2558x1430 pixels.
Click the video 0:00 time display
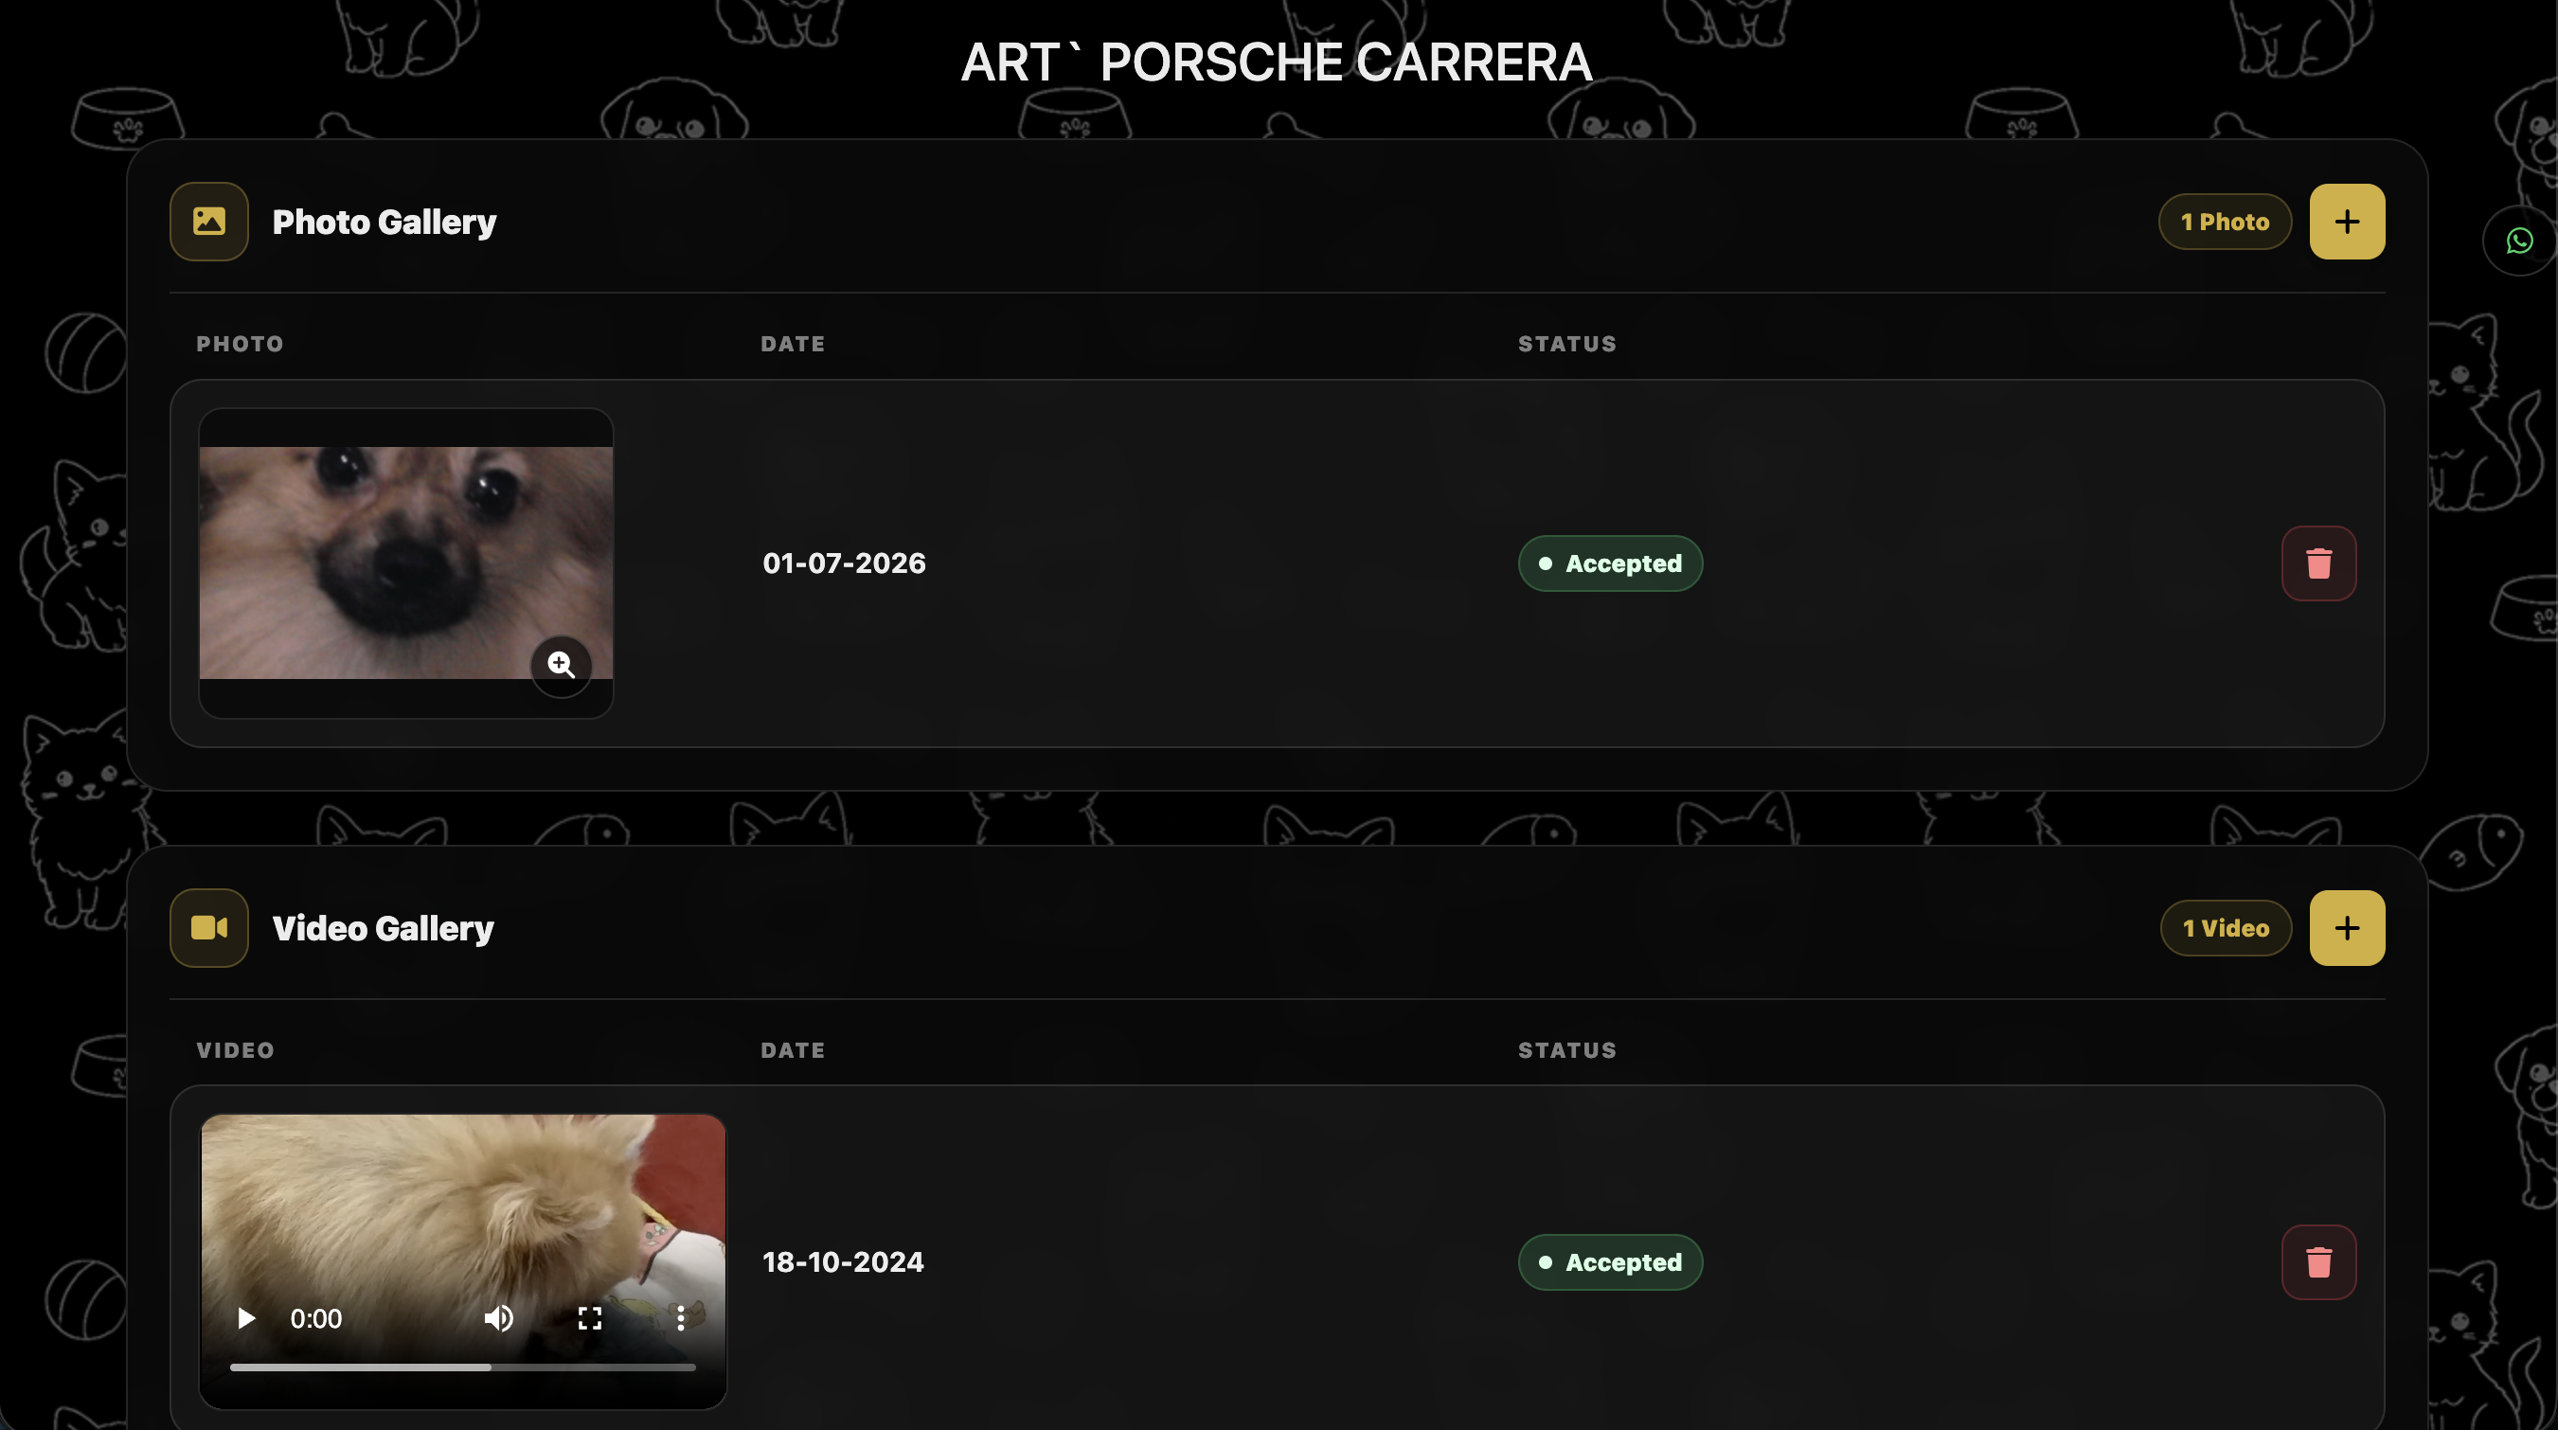[x=315, y=1319]
